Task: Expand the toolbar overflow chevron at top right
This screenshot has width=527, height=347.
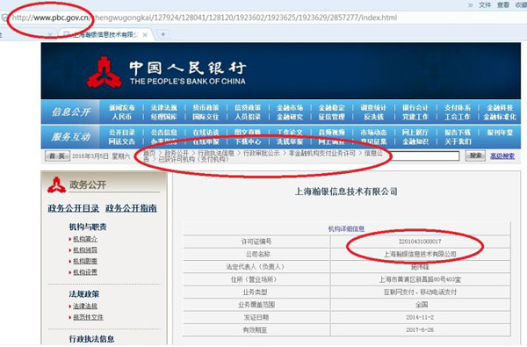Action: 470,4
